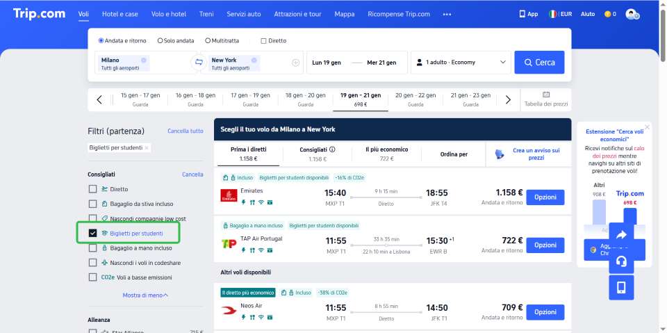Click the Lun 19 gen departure date field
667x333 pixels.
tap(327, 63)
